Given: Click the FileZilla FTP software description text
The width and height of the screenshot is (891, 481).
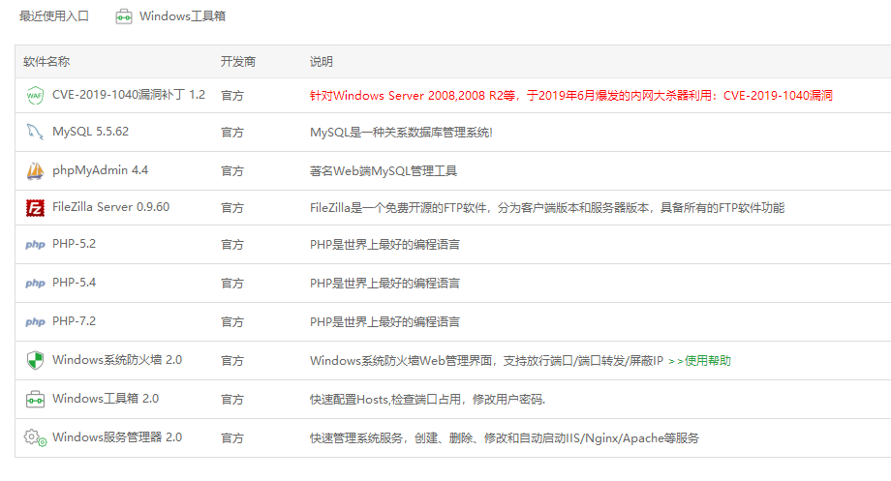Looking at the screenshot, I should (547, 208).
